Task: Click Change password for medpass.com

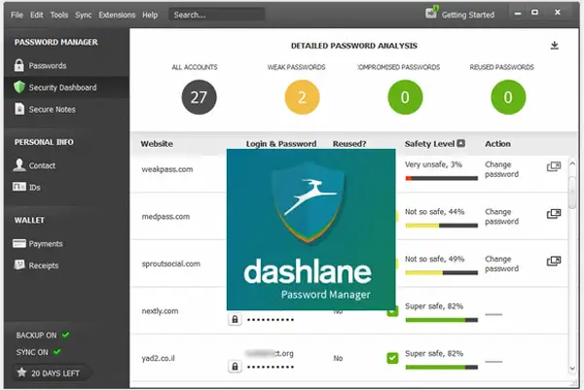Action: click(x=501, y=217)
